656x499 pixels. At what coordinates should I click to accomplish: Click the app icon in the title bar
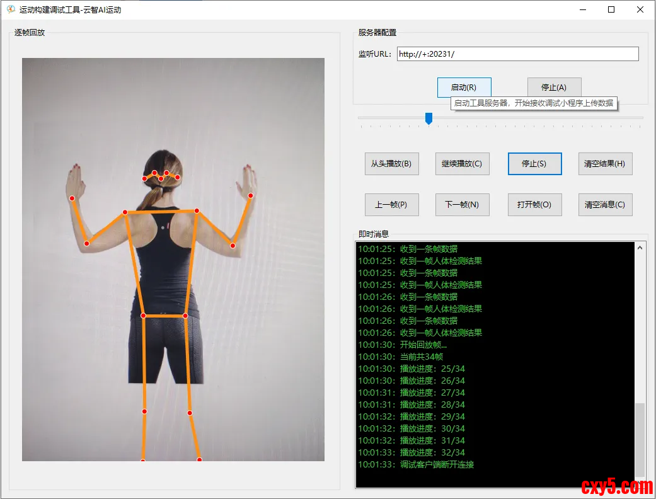tap(11, 9)
